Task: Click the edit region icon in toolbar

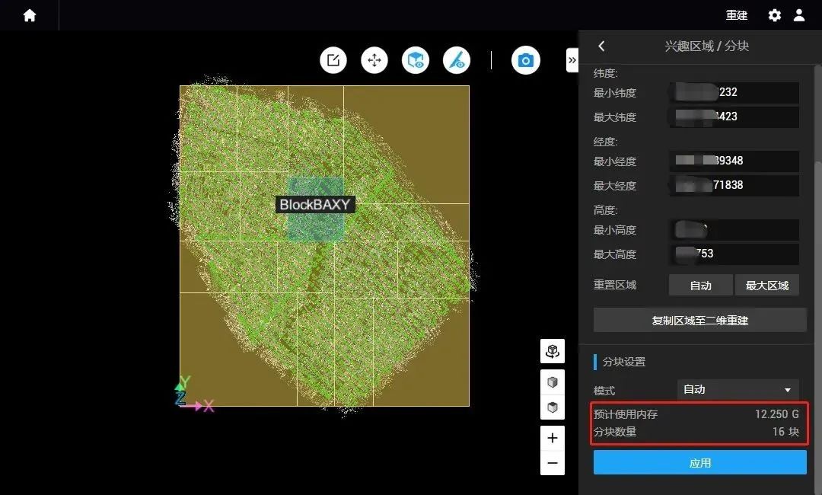Action: point(333,60)
